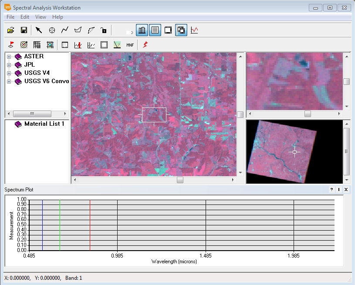Viewport: 355px width, 285px height.
Task: Click the Spectrum Plot pin button
Action: pos(339,190)
